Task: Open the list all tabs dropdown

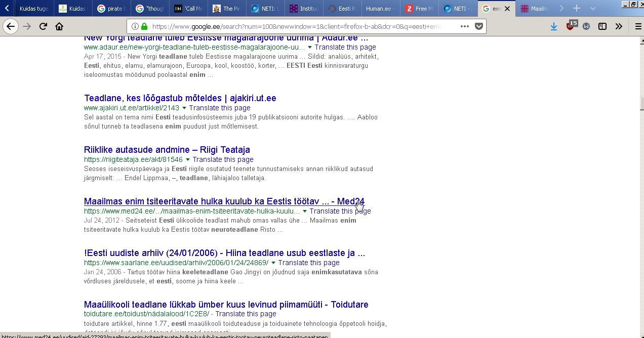Action: pyautogui.click(x=593, y=9)
